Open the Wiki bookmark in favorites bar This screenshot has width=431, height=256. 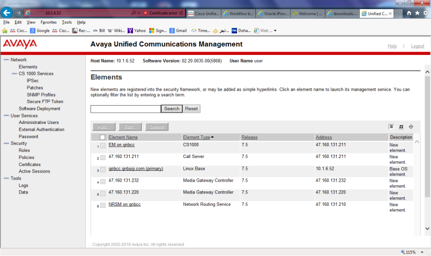point(116,31)
